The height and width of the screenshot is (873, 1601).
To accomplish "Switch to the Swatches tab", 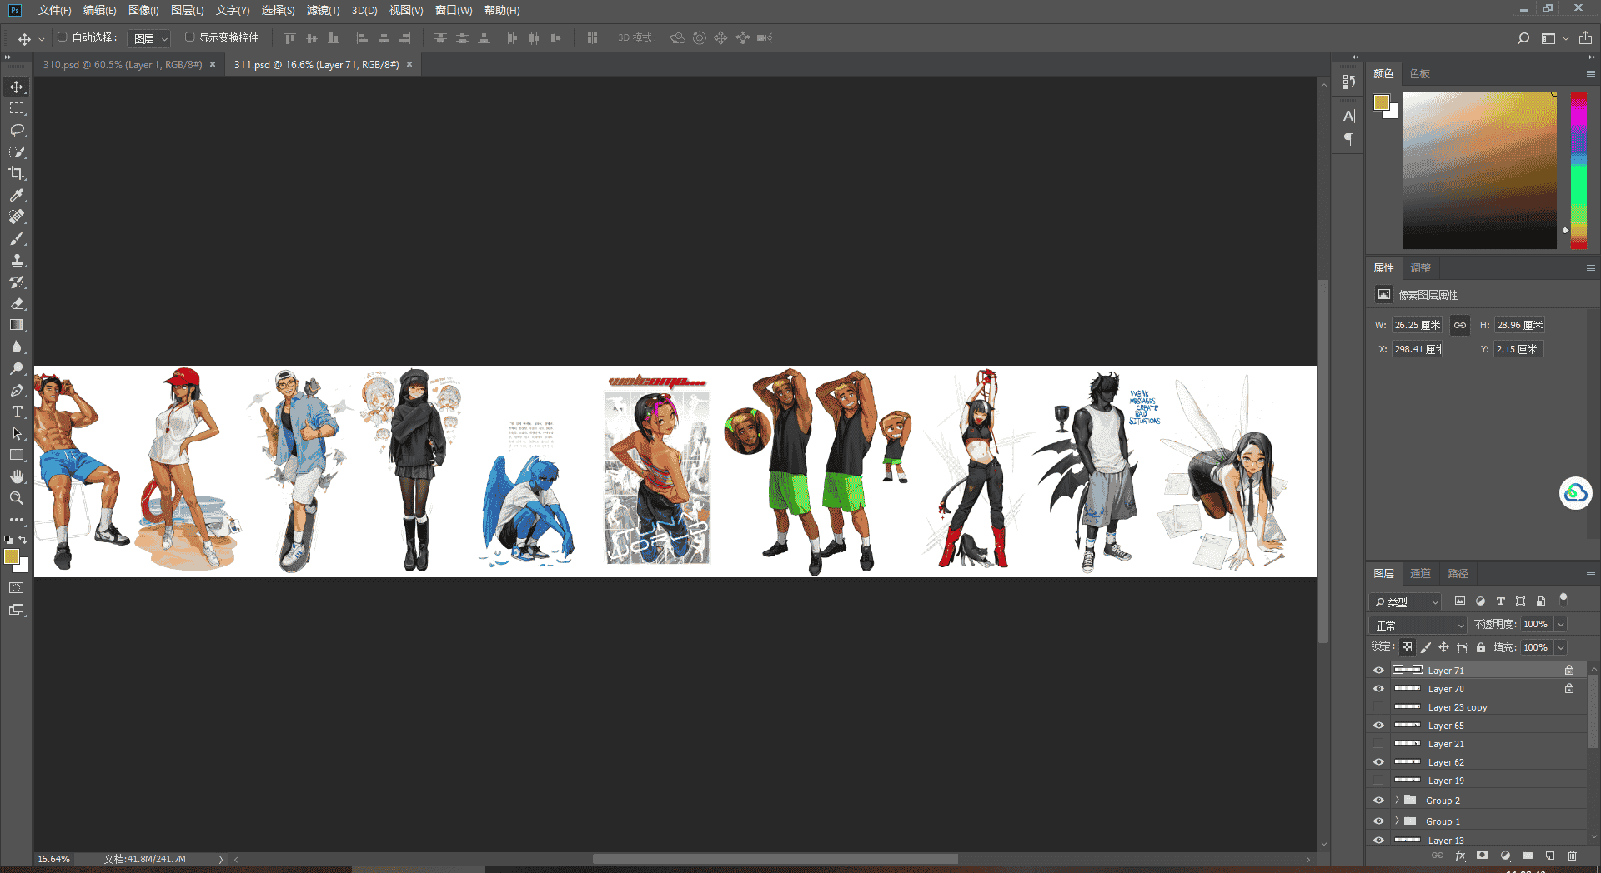I will pos(1419,73).
